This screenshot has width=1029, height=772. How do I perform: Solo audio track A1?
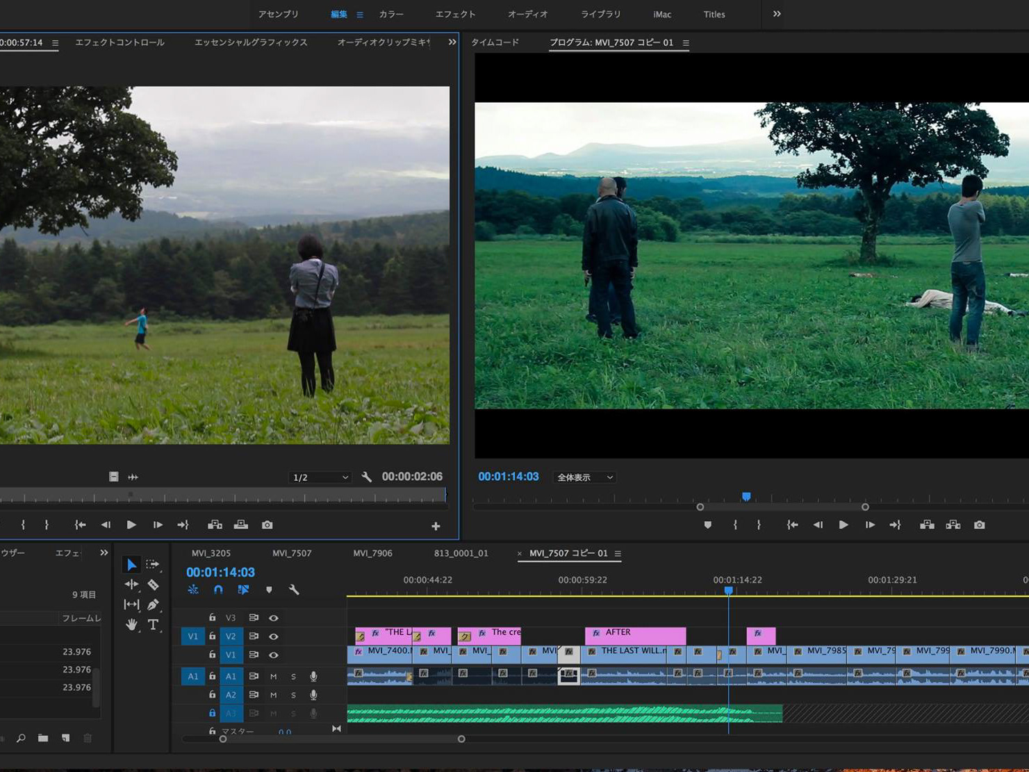[293, 676]
